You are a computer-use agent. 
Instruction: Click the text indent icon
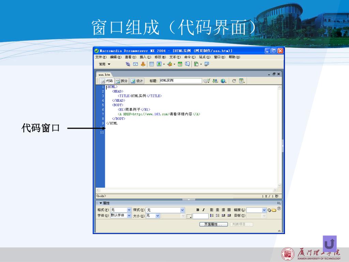coord(229,216)
